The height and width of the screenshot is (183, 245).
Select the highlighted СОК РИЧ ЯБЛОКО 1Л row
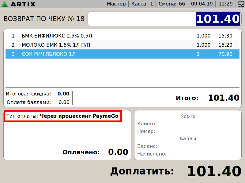pyautogui.click(x=122, y=54)
